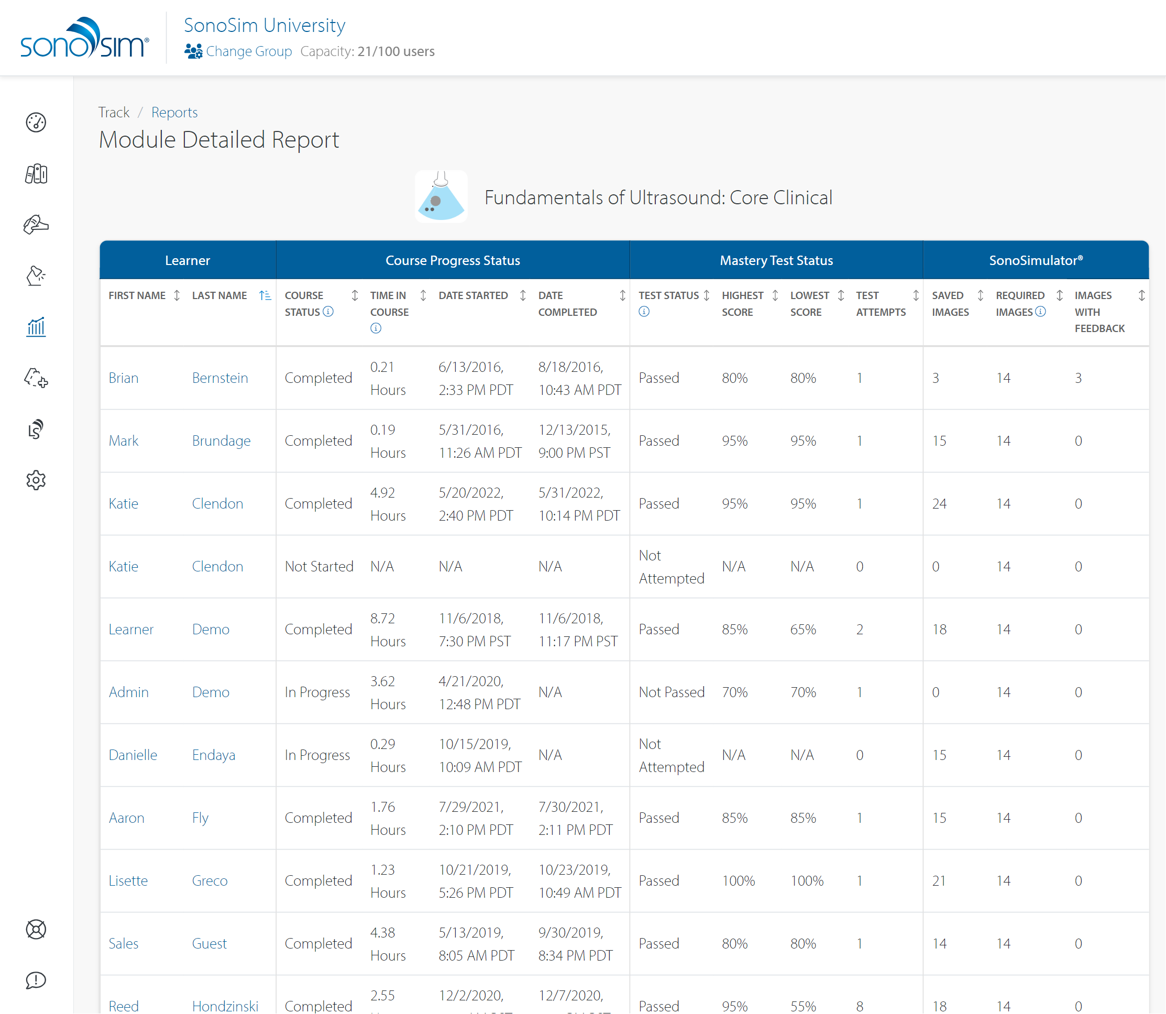Open the dashboard gauge icon in sidebar
Image resolution: width=1166 pixels, height=1014 pixels.
coord(36,122)
